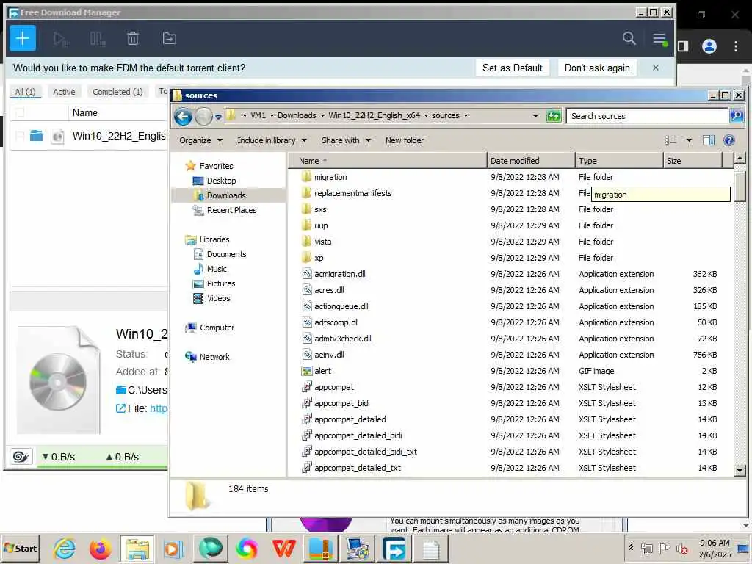Click the move to folder icon in FDM
Viewport: 752px width, 564px height.
pos(170,38)
